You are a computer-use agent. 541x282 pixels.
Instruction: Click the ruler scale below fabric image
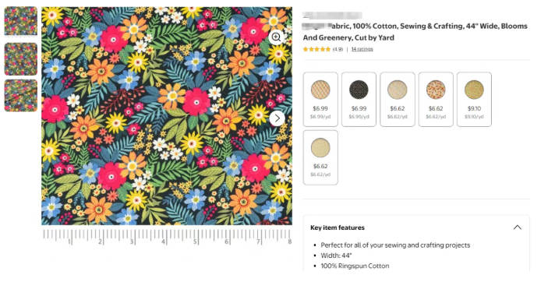(167, 237)
